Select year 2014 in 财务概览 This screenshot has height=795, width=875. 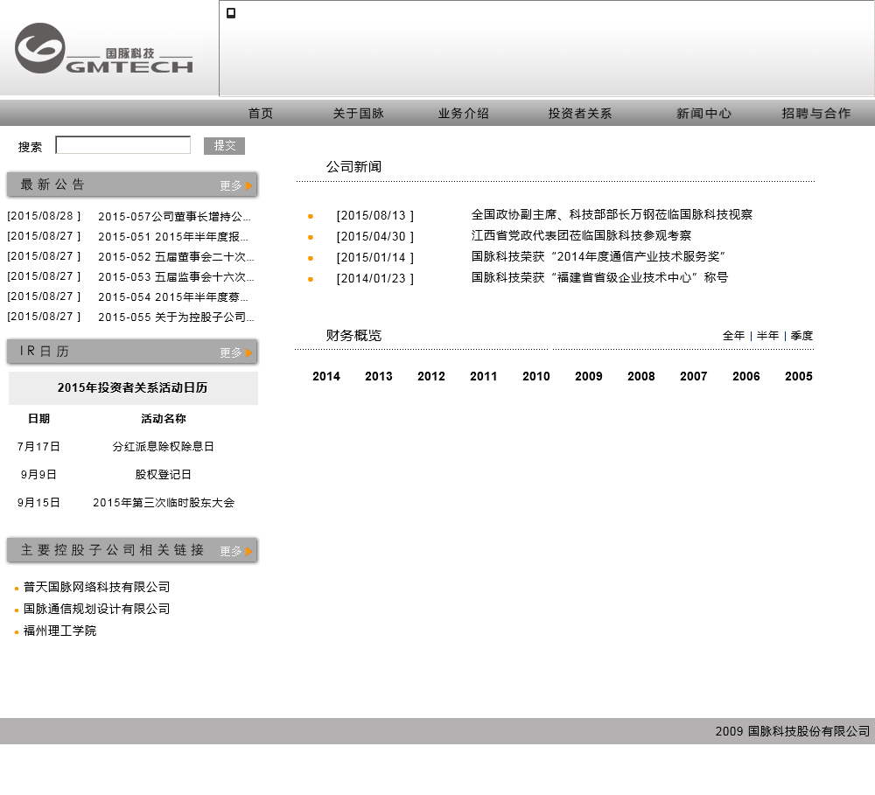[x=325, y=377]
